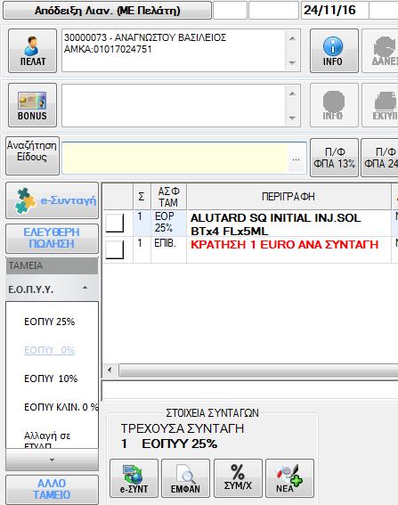Click the ΣΥΜ/Χ percent button

click(238, 478)
